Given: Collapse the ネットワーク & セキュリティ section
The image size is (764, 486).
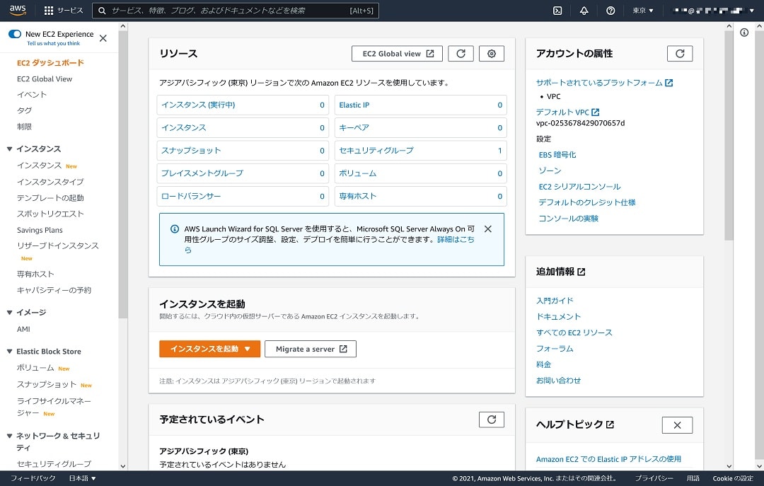Looking at the screenshot, I should [9, 436].
